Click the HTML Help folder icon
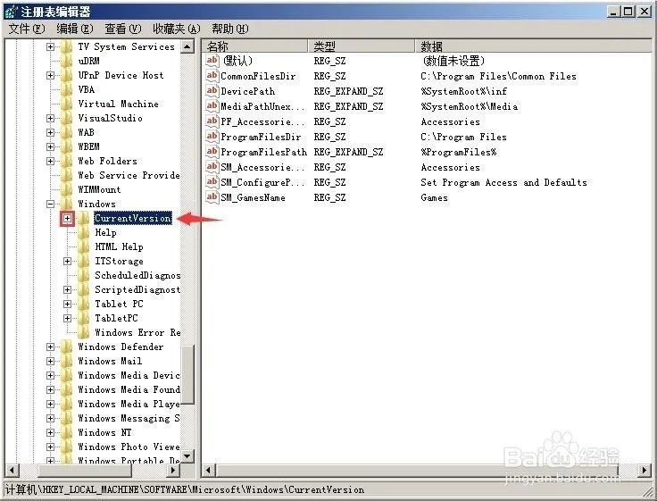Image resolution: width=657 pixels, height=501 pixels. (84, 247)
